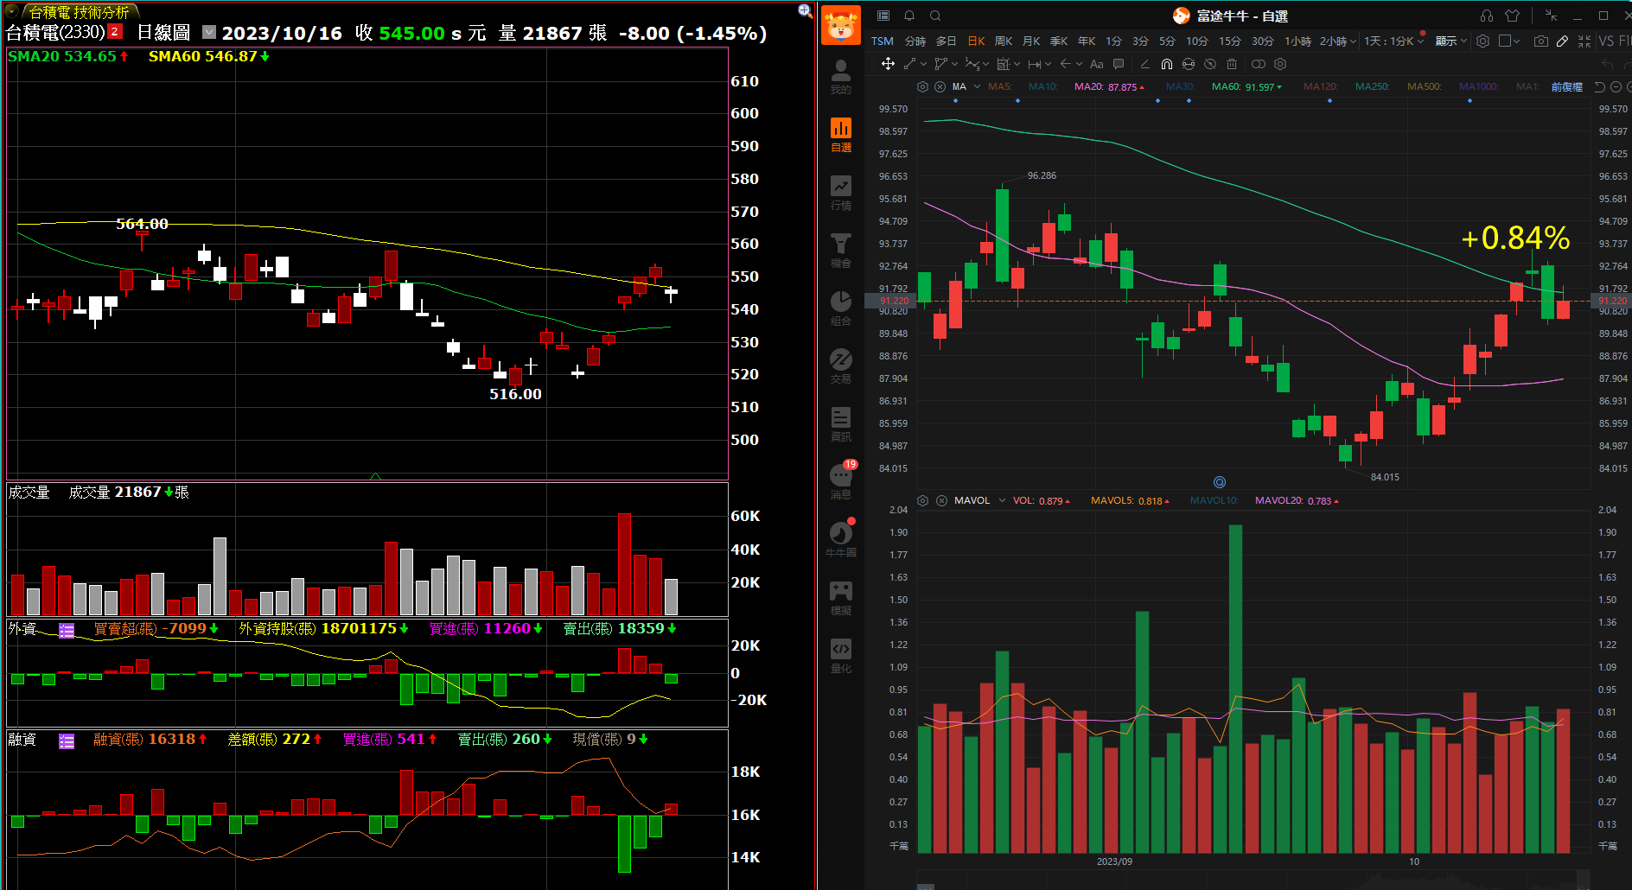Screen dimensions: 1632x890
Task: Open the layout square dropdown
Action: [x=1510, y=41]
